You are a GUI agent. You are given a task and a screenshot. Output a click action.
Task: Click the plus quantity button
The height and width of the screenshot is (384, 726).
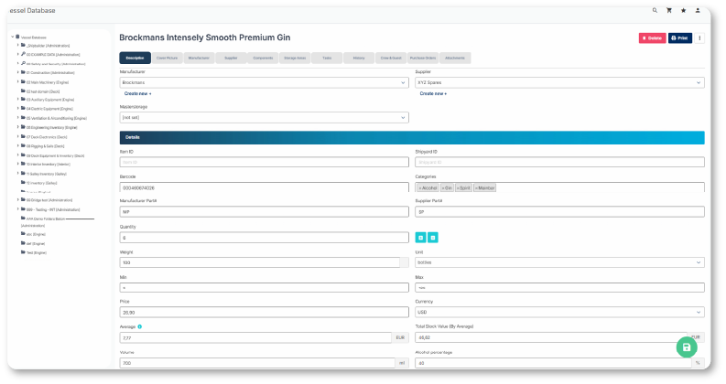click(421, 238)
